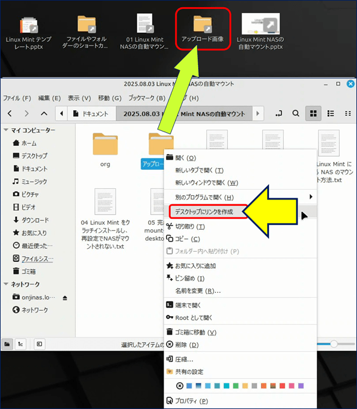Switch to list view

330,114
